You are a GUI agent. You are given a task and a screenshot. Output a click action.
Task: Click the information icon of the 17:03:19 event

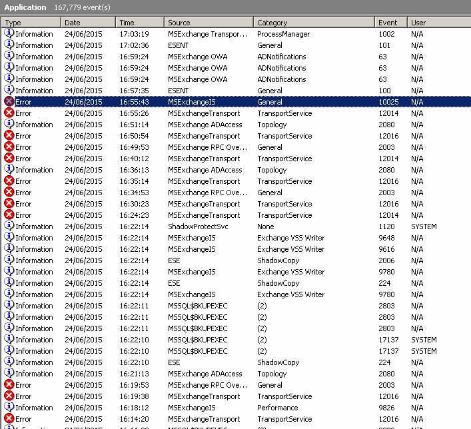point(9,33)
